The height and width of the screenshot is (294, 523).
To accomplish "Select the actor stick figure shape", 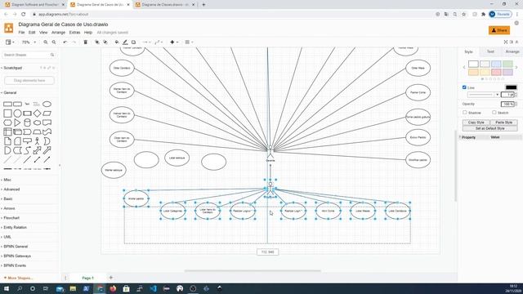I will pos(37,141).
